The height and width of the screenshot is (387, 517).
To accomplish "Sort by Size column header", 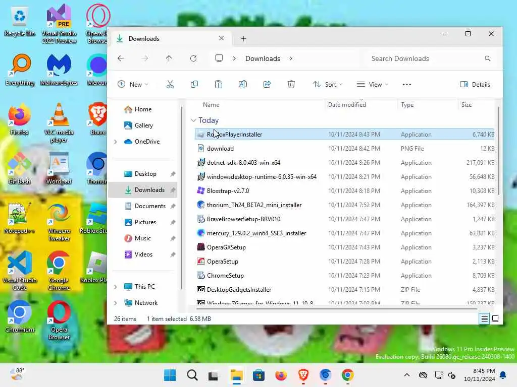I will [466, 105].
